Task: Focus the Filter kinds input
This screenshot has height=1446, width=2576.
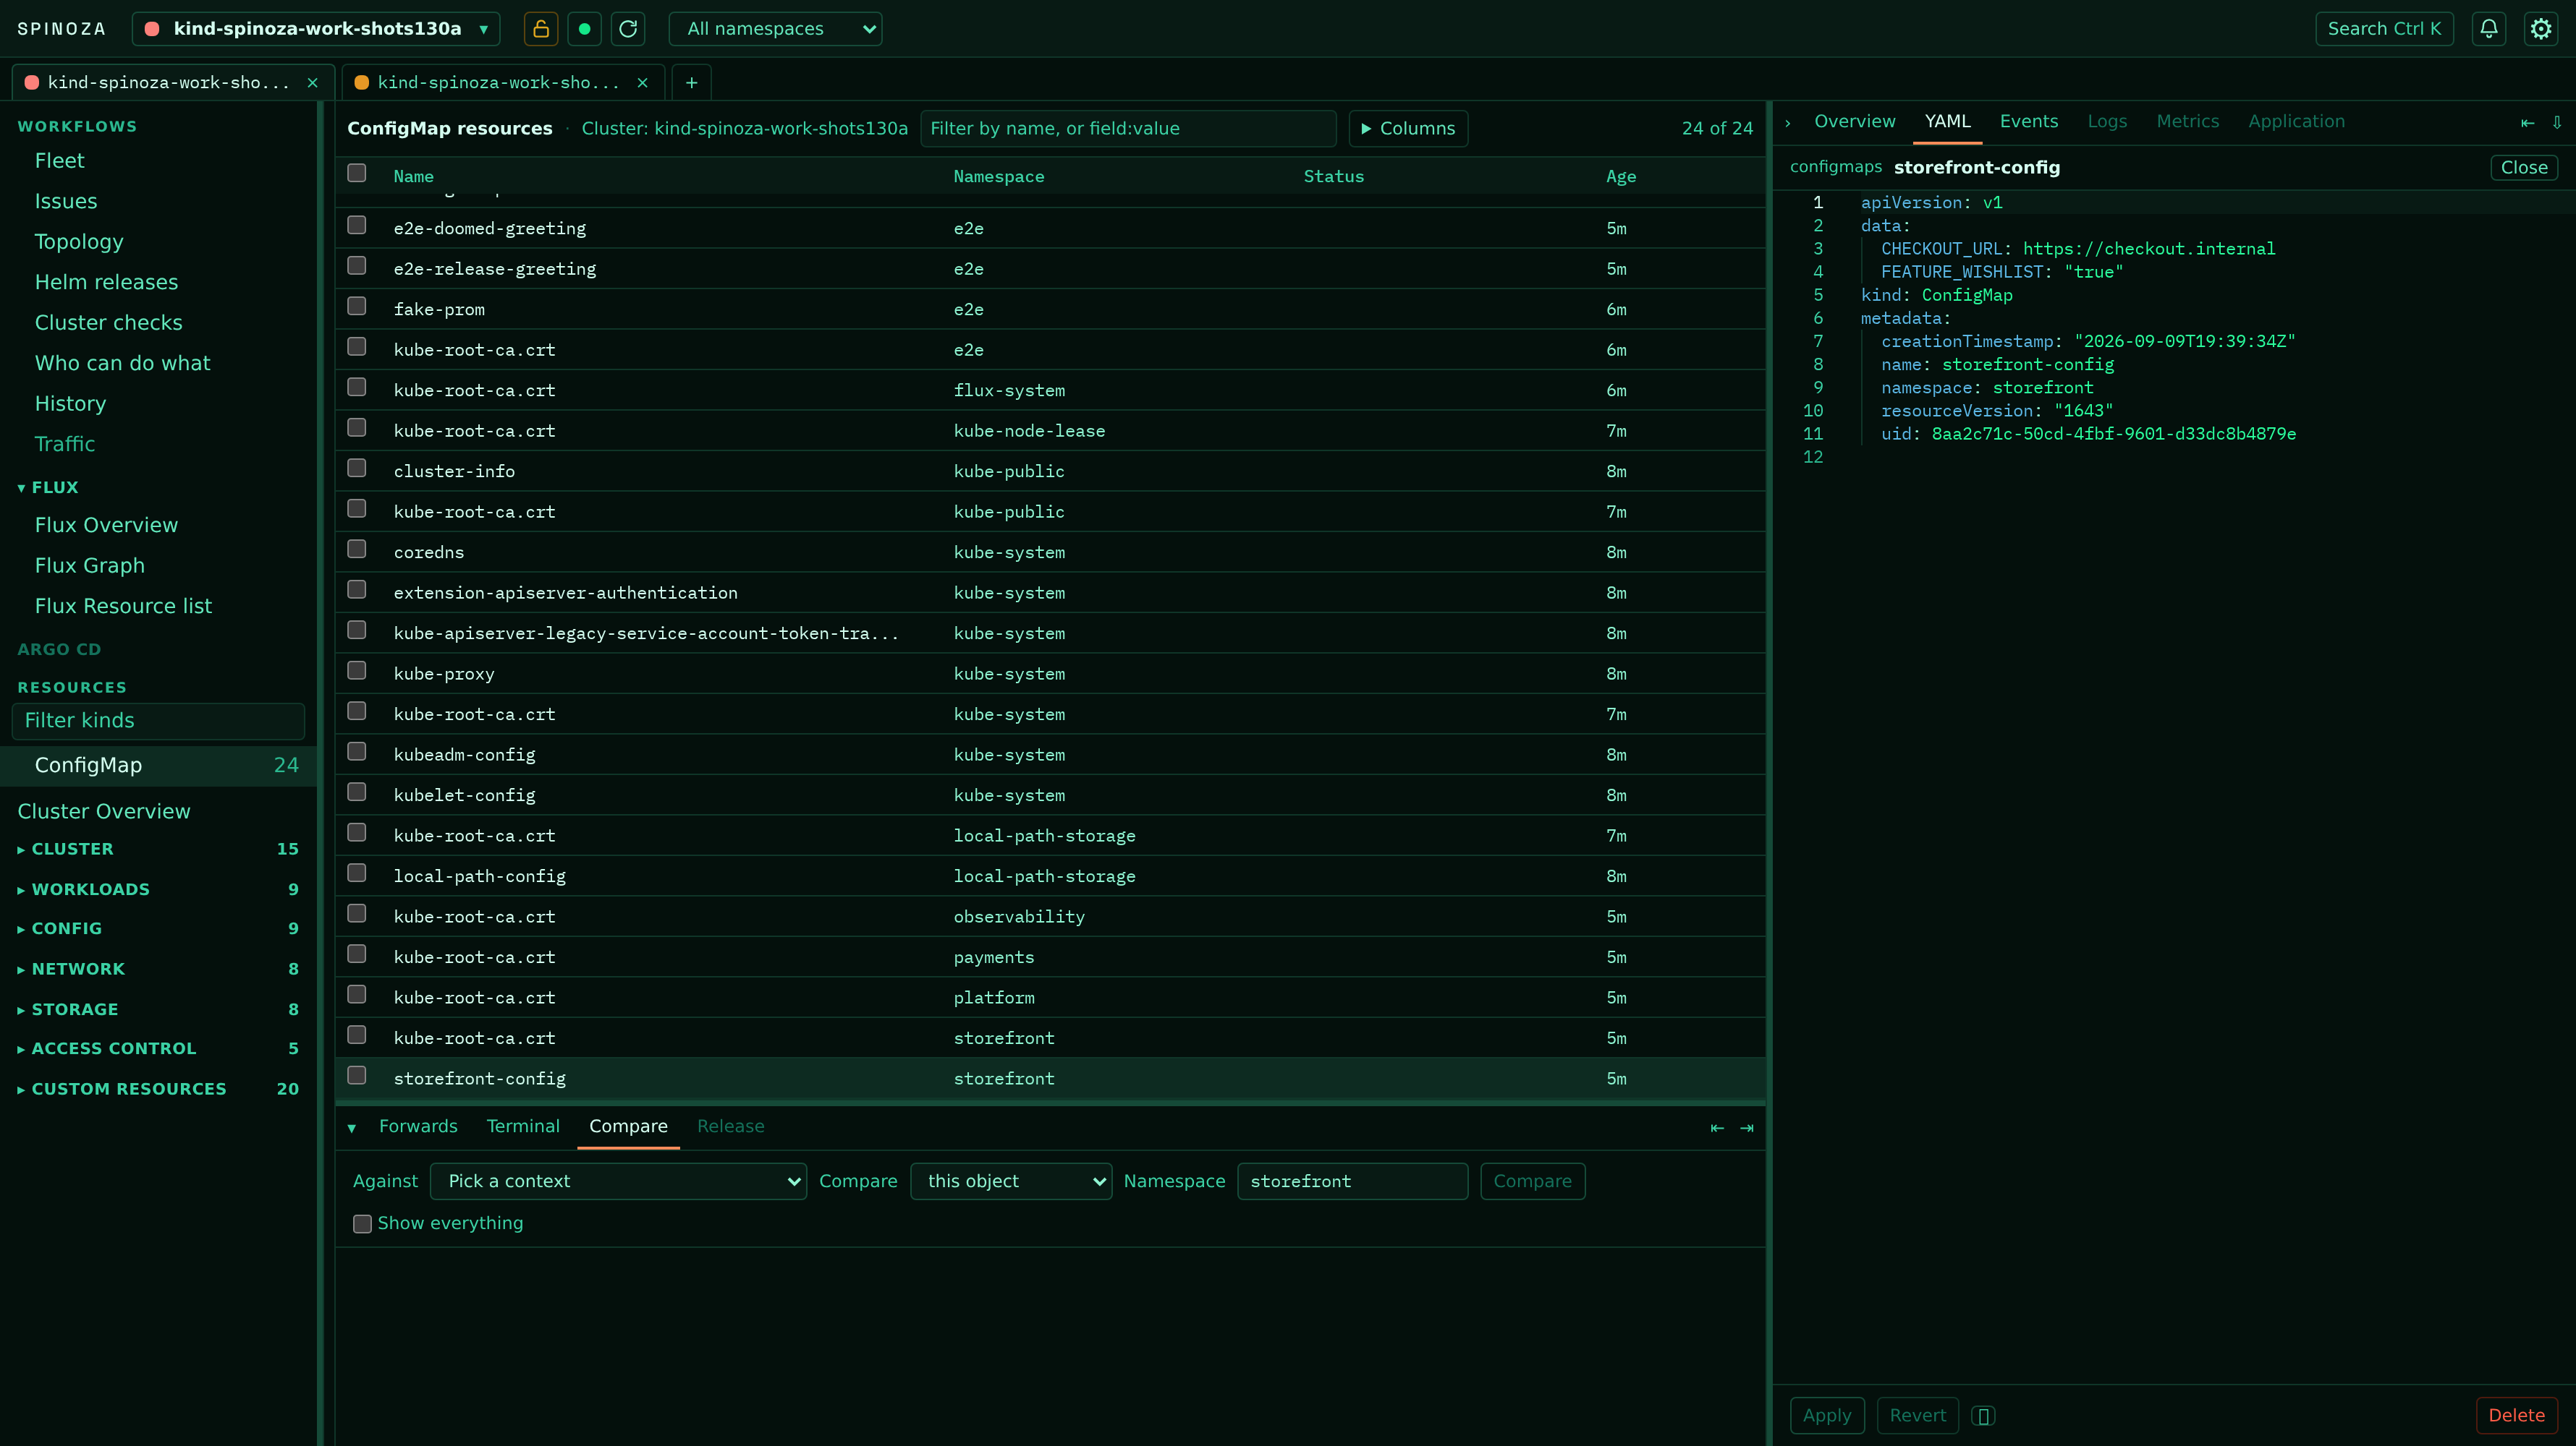Action: pyautogui.click(x=158, y=722)
